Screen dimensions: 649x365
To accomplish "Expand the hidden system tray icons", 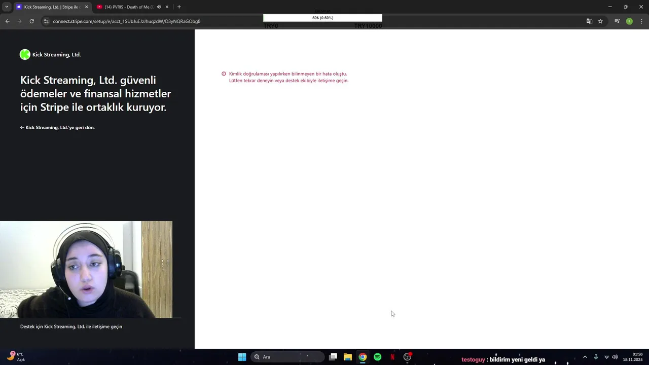I will click(585, 357).
